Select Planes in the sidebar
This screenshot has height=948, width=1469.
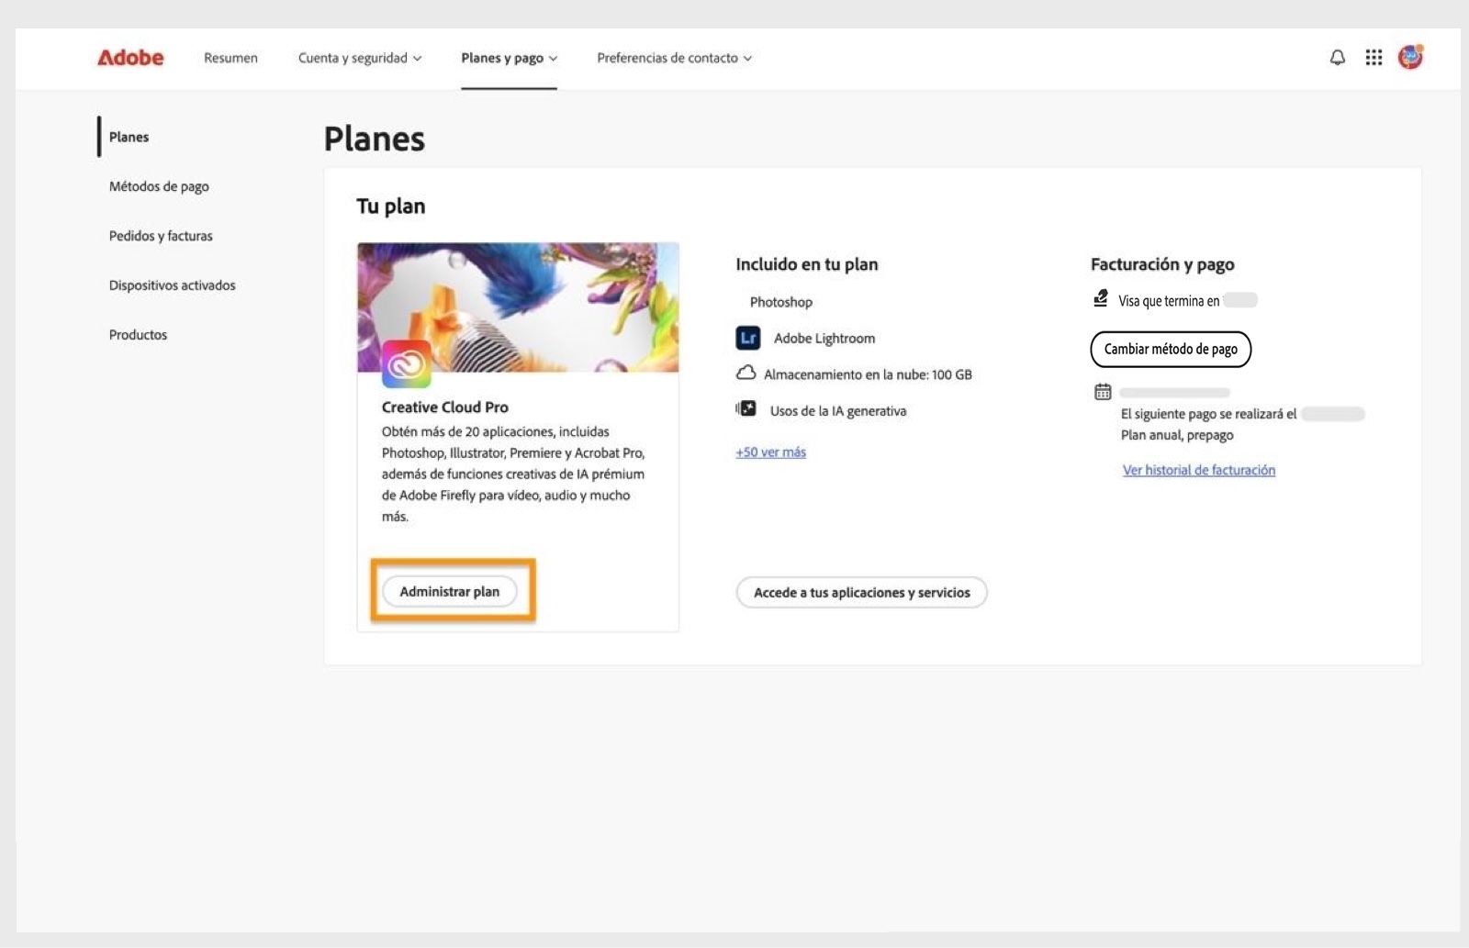click(129, 137)
